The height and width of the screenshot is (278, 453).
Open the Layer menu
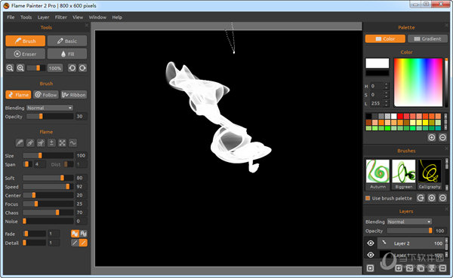pos(43,17)
